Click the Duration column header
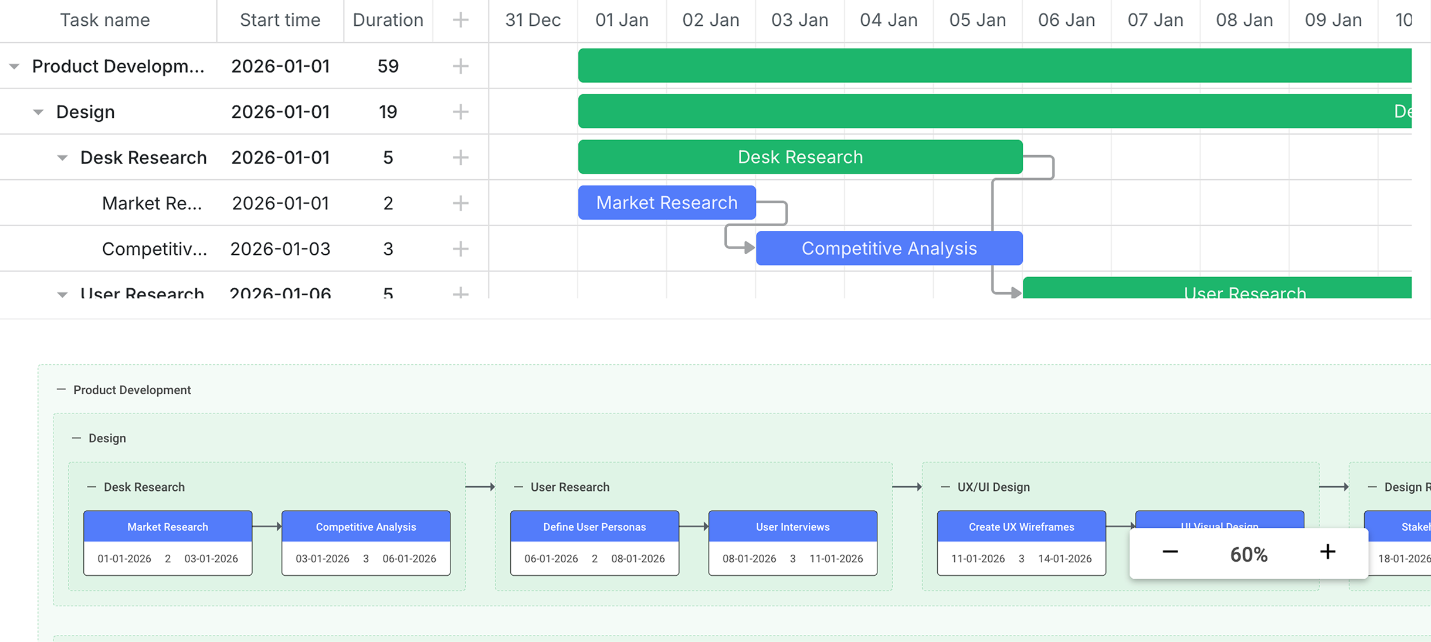The width and height of the screenshot is (1431, 642). tap(388, 20)
